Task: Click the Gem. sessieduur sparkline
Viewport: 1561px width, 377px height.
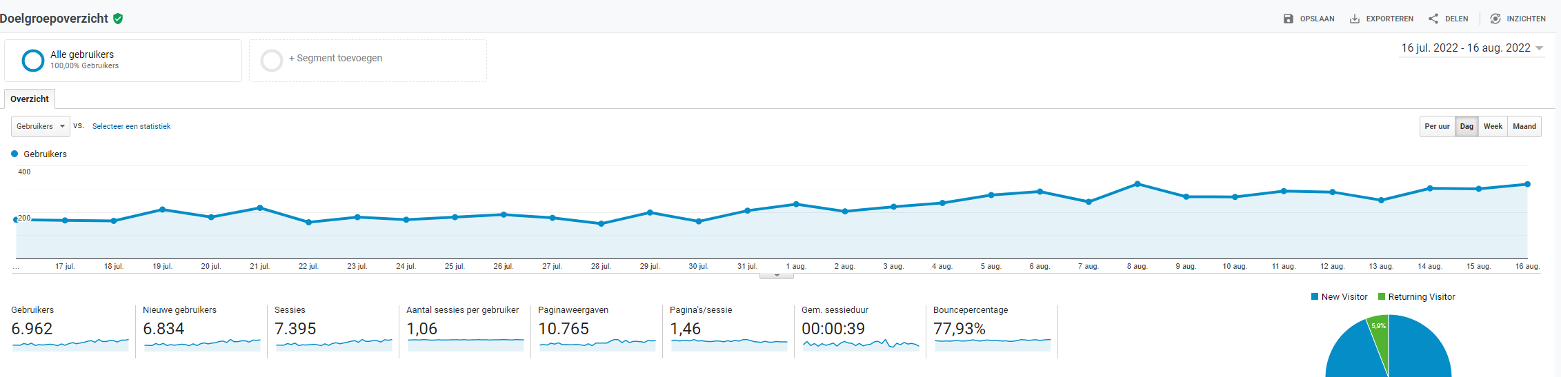Action: pyautogui.click(x=861, y=345)
